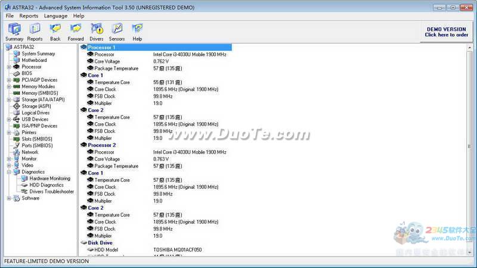Image resolution: width=477 pixels, height=268 pixels.
Task: Open the Reports toolbar icon
Action: point(35,32)
